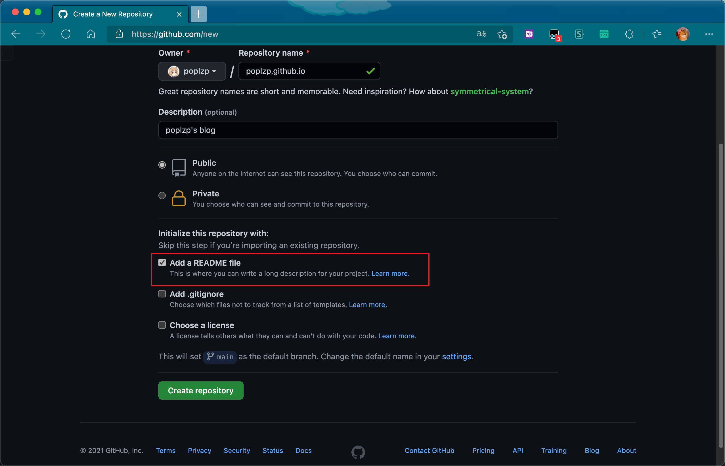Viewport: 725px width, 466px height.
Task: Open the green code window extension icon
Action: [604, 34]
